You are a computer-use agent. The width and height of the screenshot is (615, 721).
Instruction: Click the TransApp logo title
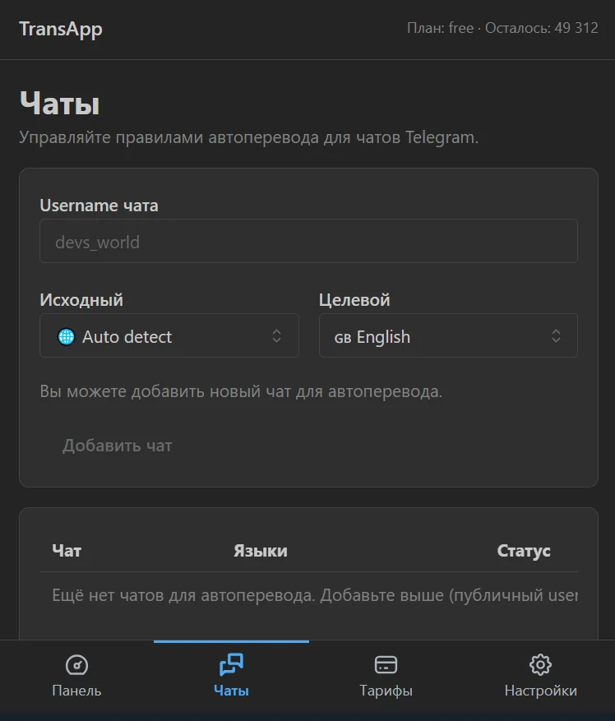point(61,29)
